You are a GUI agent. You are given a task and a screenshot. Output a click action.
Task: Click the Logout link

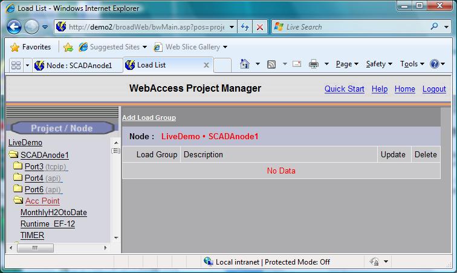434,89
